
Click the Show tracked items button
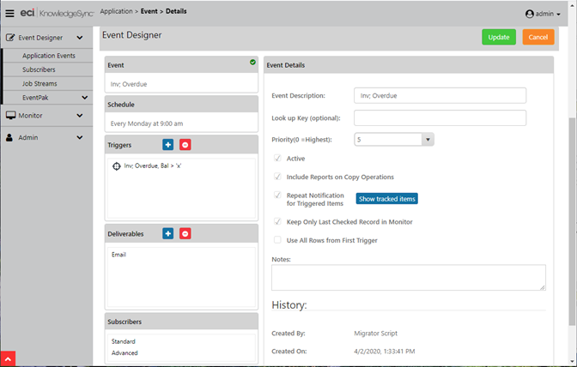click(x=386, y=199)
